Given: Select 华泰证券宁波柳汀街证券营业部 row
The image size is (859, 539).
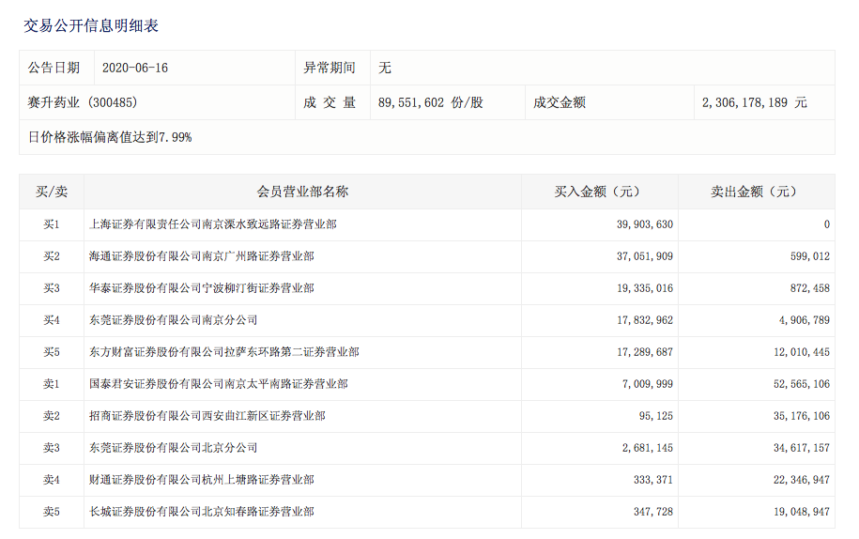Looking at the screenshot, I should click(x=202, y=288).
